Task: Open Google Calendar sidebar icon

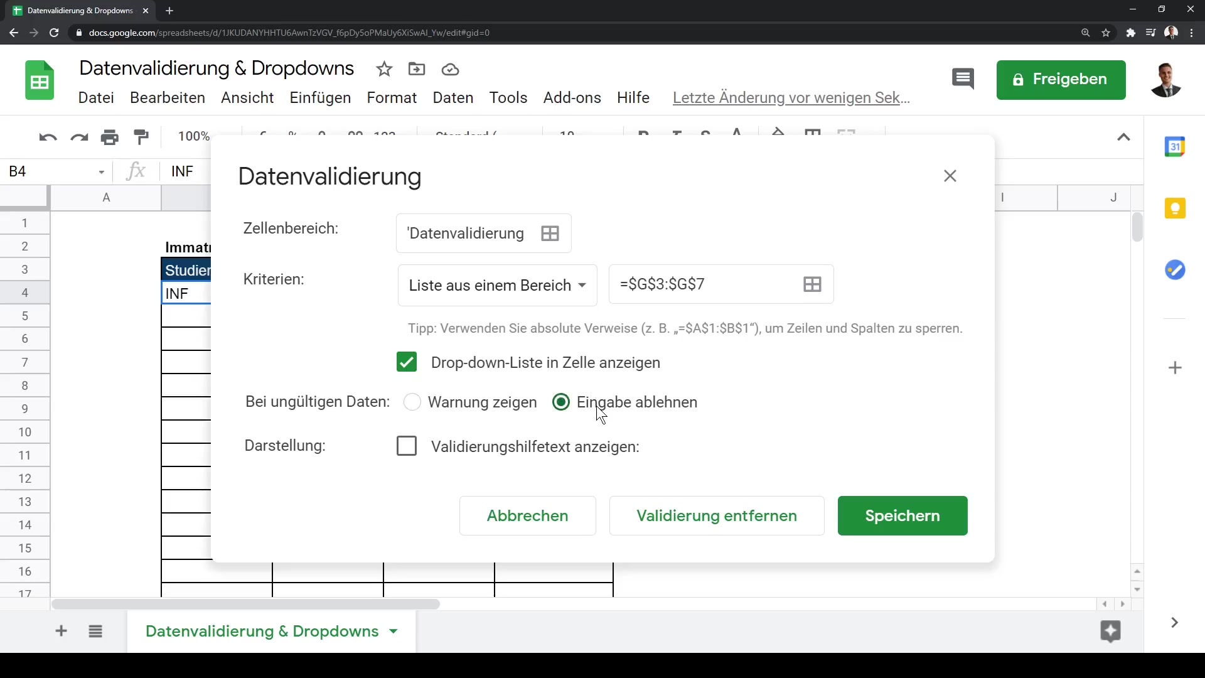Action: coord(1175,147)
